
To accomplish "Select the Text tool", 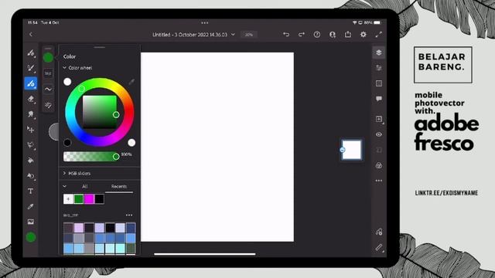I will 31,192.
